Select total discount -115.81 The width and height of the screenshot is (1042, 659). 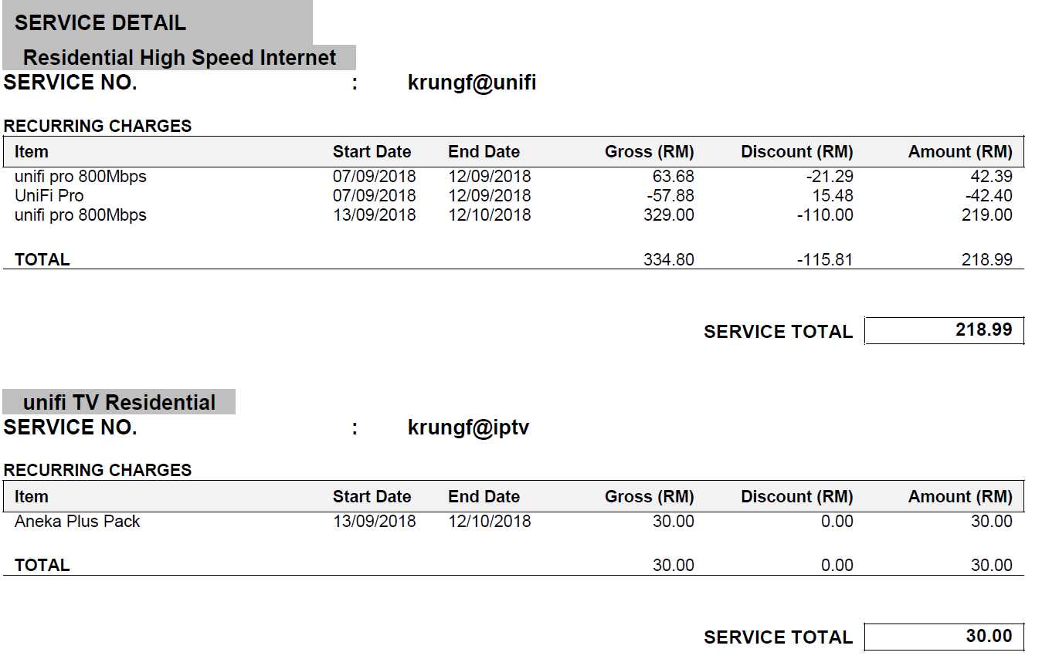tap(825, 260)
